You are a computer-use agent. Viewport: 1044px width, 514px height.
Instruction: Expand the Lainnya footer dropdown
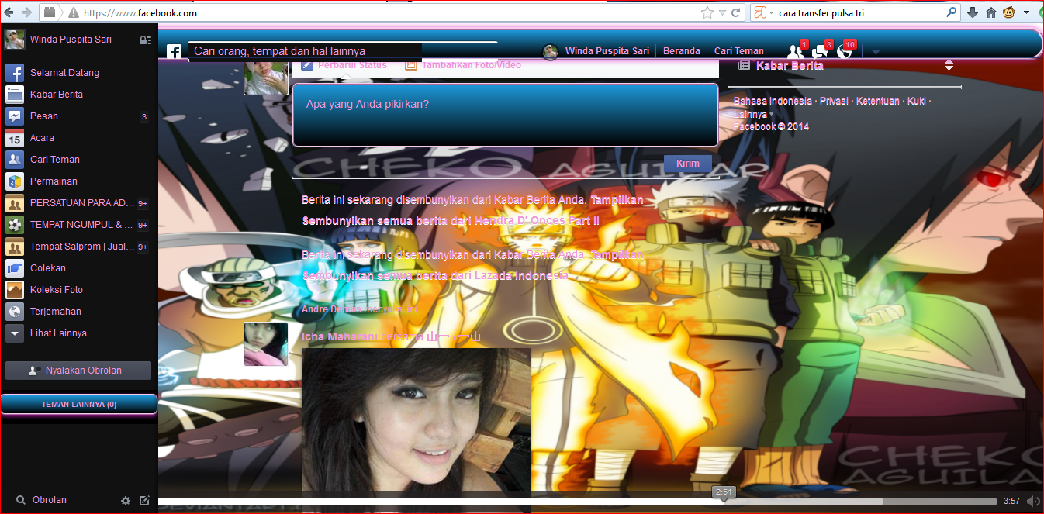point(753,115)
